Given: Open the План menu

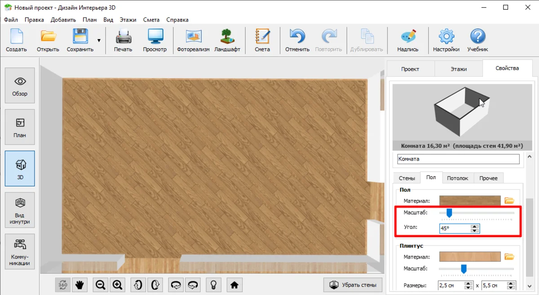Looking at the screenshot, I should pos(89,20).
